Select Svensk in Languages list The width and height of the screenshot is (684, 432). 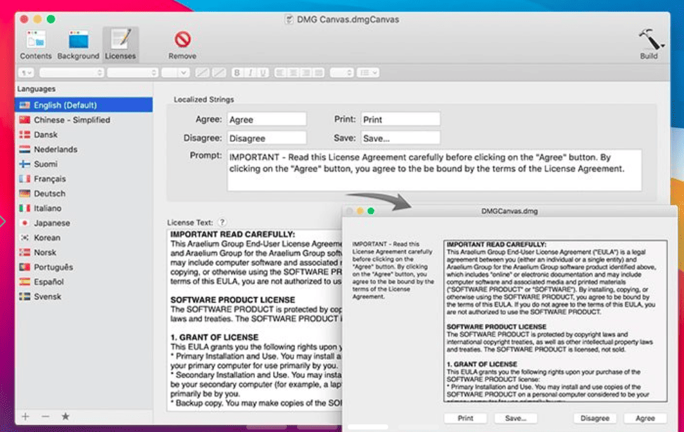[x=84, y=296]
